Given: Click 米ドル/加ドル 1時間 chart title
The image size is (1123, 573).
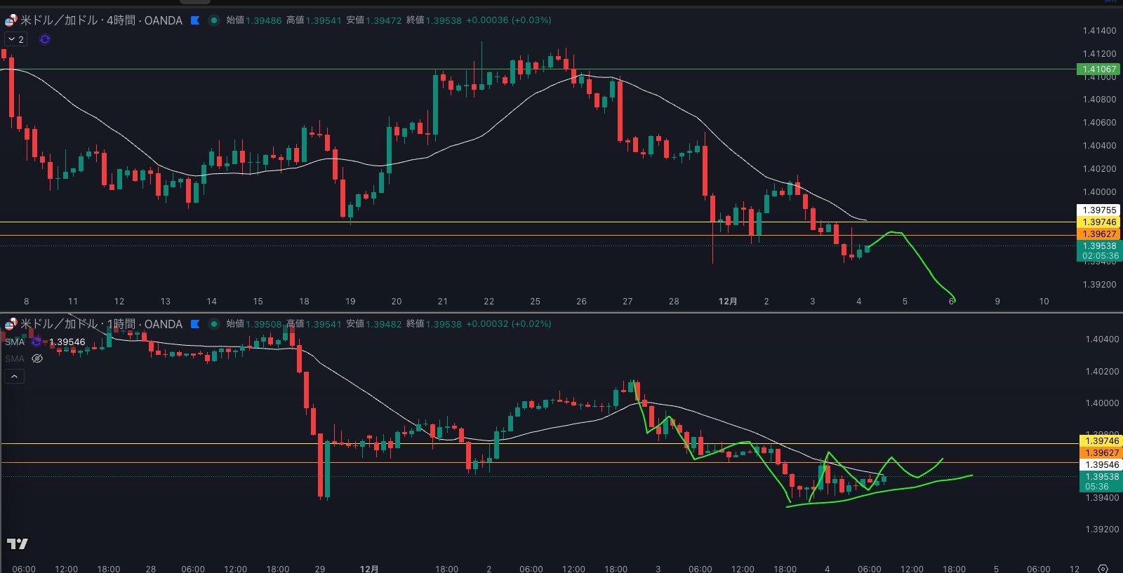Looking at the screenshot, I should pos(101,324).
